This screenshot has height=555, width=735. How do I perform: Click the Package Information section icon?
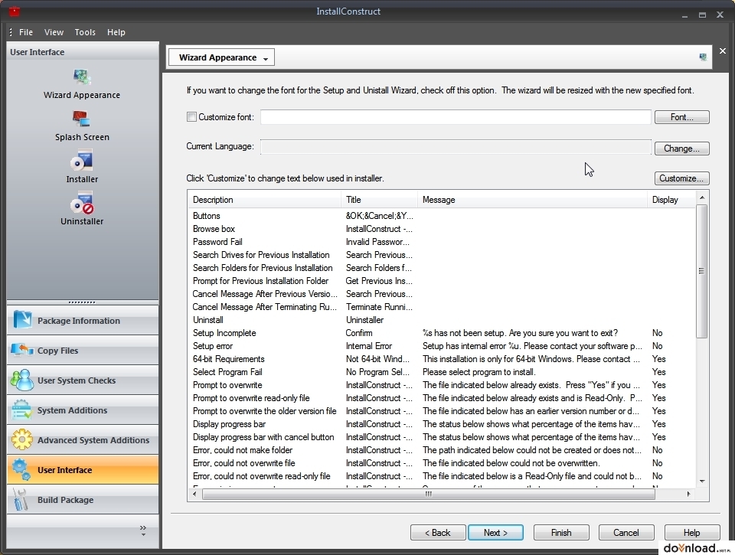point(22,320)
